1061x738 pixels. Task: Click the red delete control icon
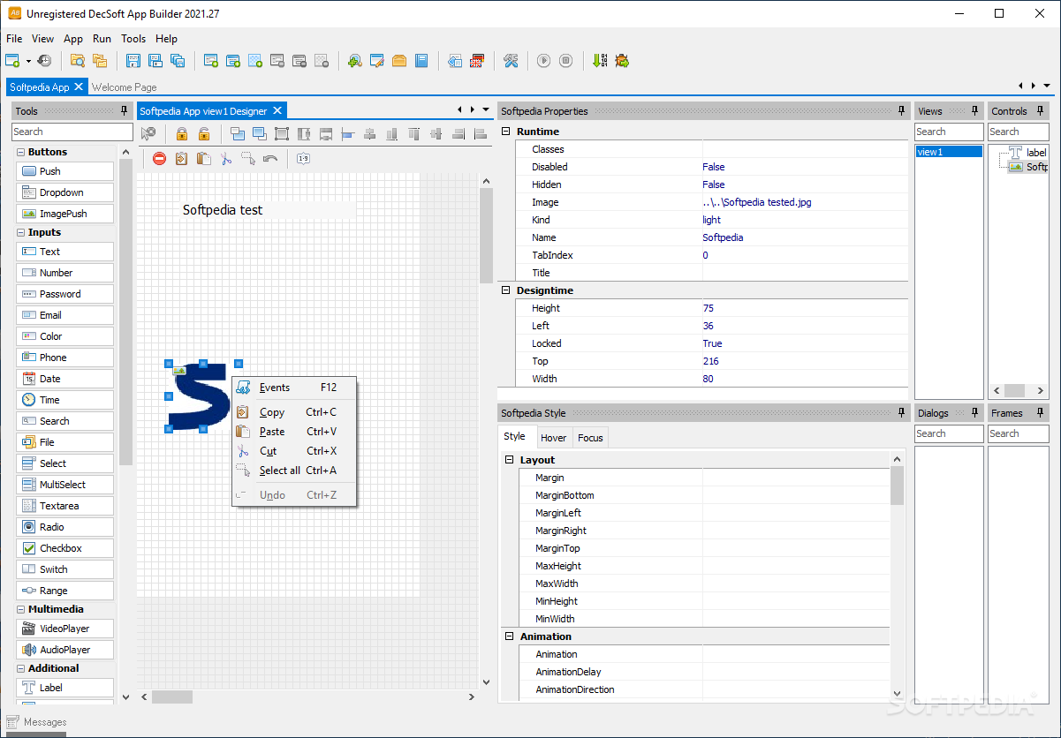(x=159, y=159)
